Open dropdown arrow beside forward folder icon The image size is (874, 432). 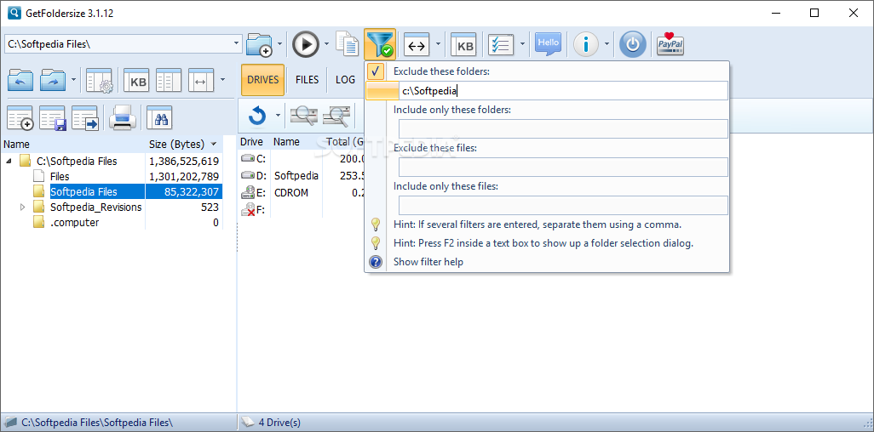73,80
